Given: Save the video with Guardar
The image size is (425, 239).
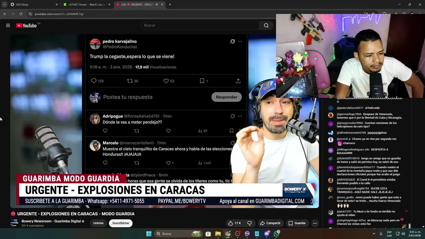Looking at the screenshot, I should (297, 223).
